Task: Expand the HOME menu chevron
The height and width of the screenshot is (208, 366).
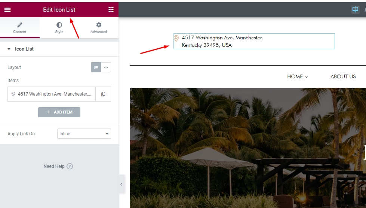Action: pyautogui.click(x=307, y=77)
